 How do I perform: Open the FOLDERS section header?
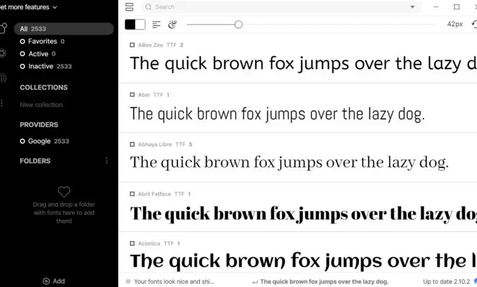point(35,161)
